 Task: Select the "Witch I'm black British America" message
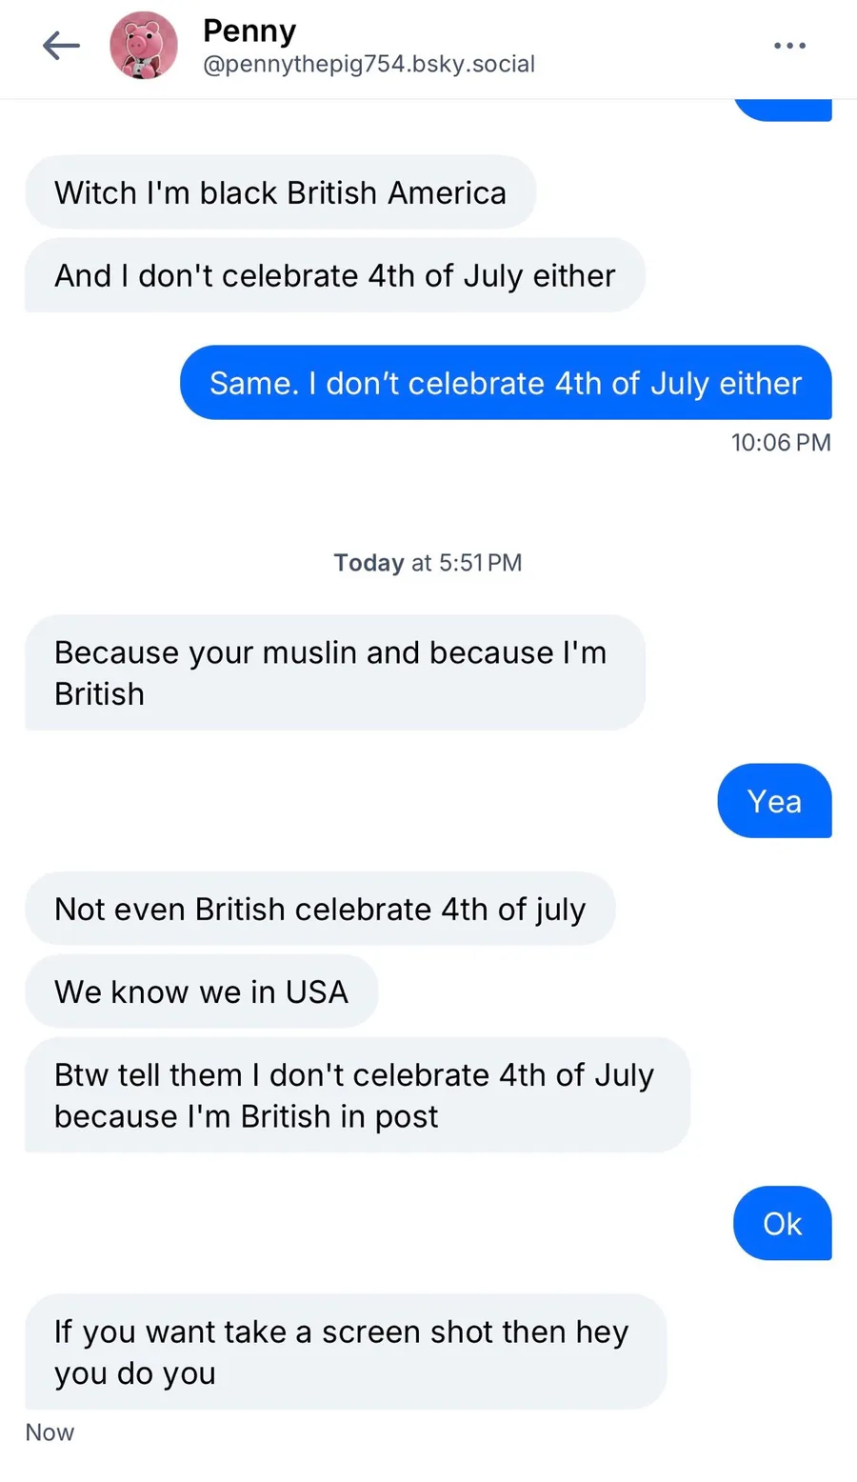pos(280,192)
